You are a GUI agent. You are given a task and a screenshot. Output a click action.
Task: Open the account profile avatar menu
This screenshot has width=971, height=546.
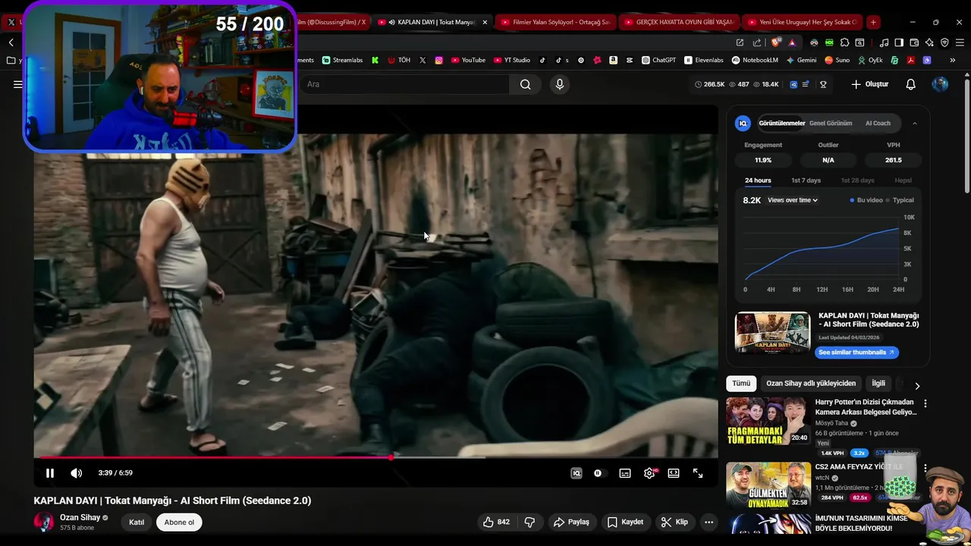(940, 84)
